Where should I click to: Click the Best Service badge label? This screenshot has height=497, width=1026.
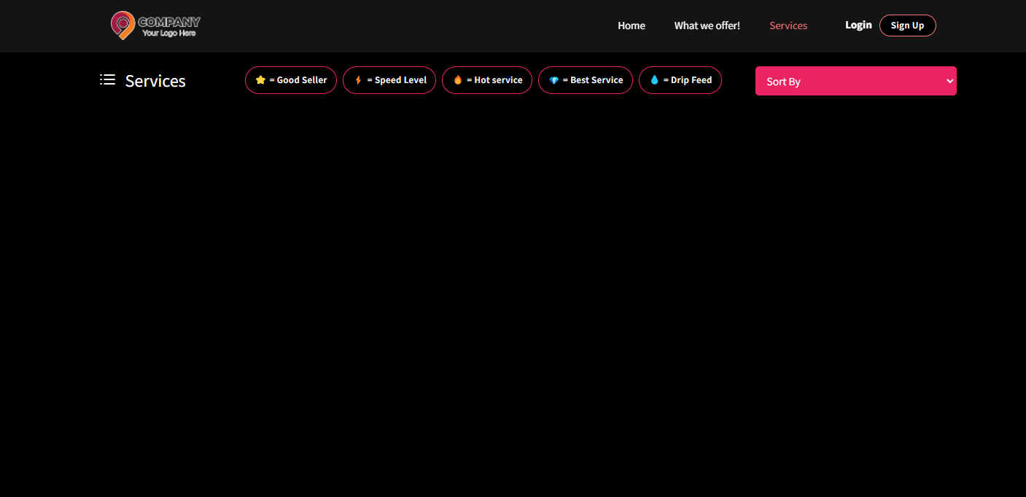[596, 80]
